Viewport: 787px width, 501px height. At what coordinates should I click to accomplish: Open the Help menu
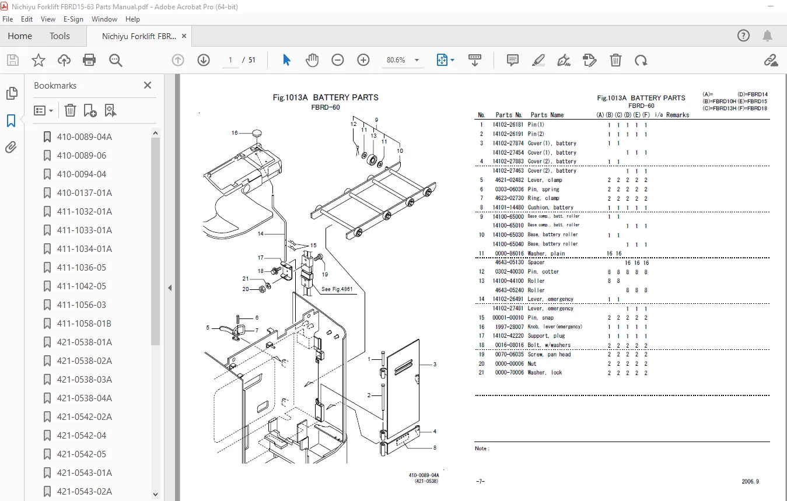point(132,19)
